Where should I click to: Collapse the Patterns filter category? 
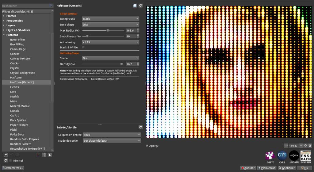(4, 35)
